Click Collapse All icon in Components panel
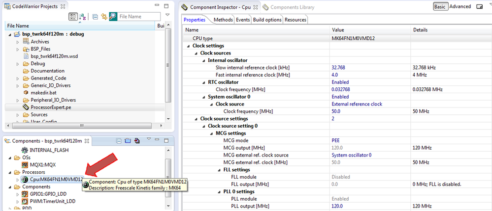The image size is (492, 211). coord(119,141)
